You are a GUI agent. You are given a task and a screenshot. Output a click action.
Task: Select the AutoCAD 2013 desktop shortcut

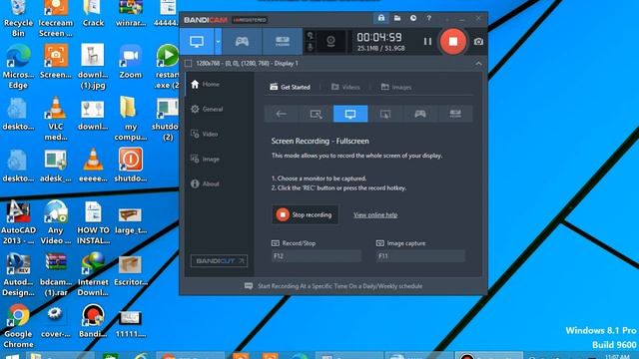18,222
